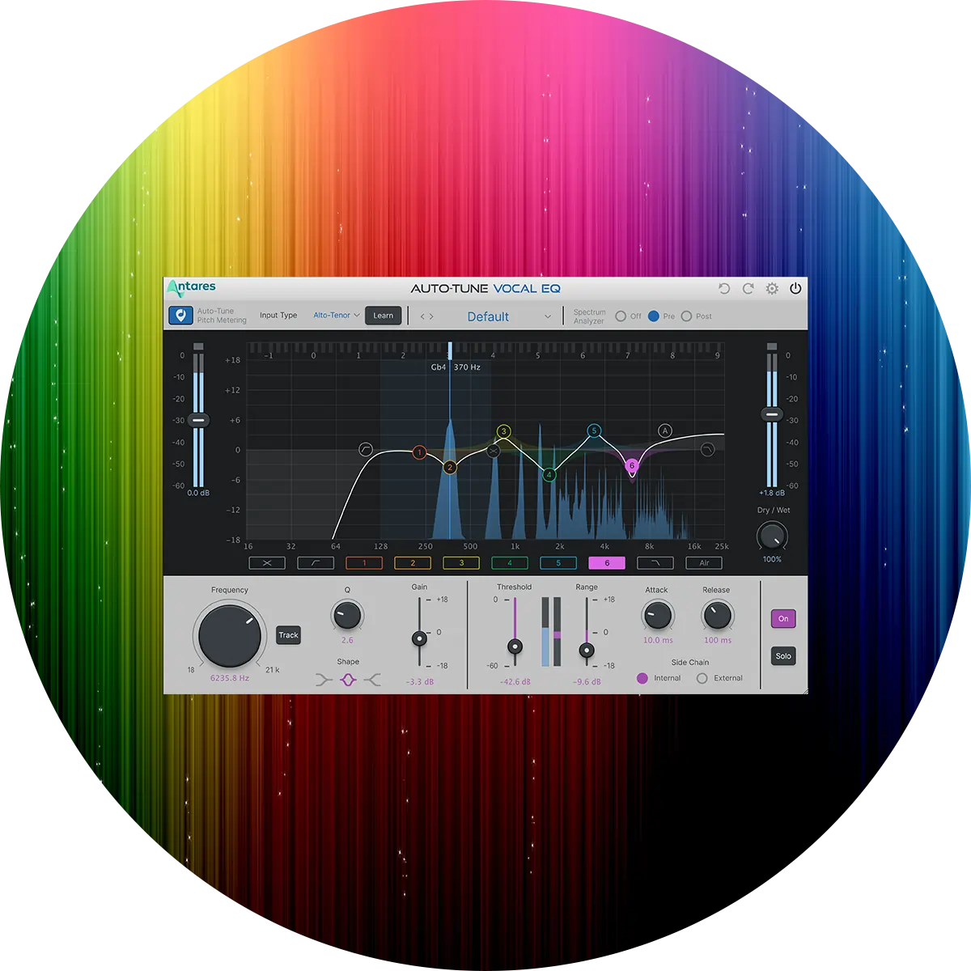Click the 6235.8 Hz frequency value
This screenshot has height=971, width=971.
(x=230, y=678)
